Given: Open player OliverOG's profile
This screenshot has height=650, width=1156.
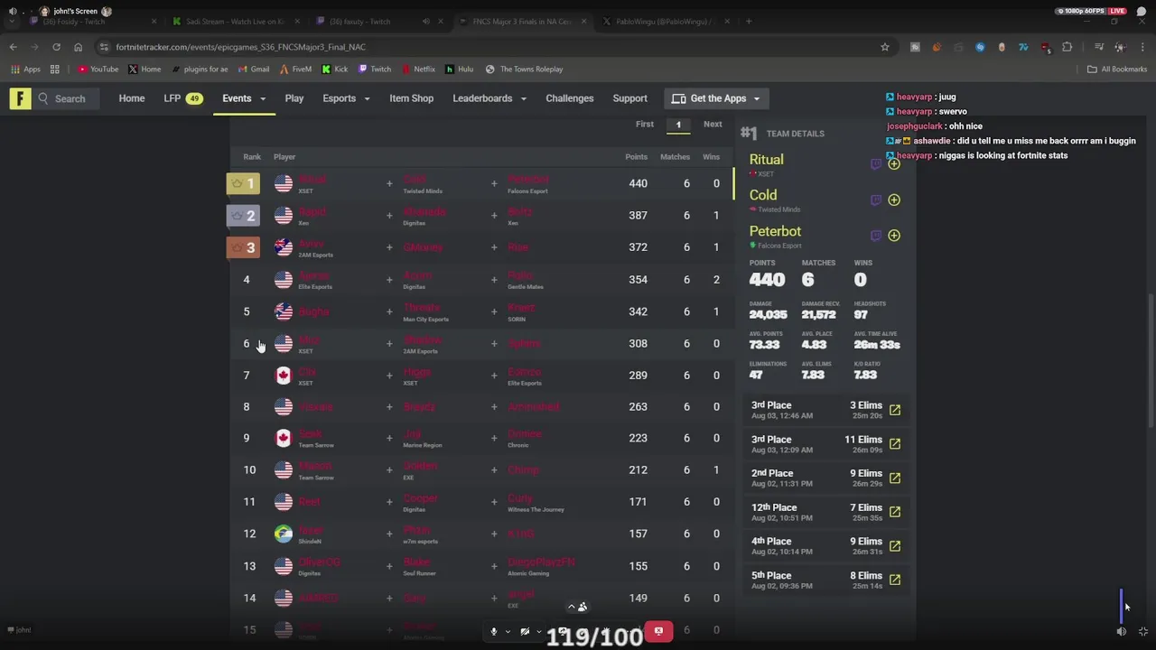Looking at the screenshot, I should pyautogui.click(x=319, y=562).
